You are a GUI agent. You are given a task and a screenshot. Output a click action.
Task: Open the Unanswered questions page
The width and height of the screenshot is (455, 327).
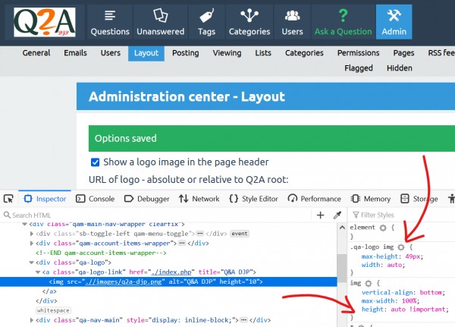click(160, 22)
